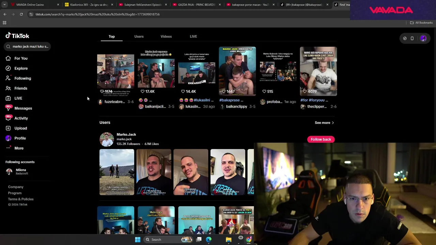Open File Explorer from the taskbar
Image resolution: width=436 pixels, height=245 pixels.
coord(229,240)
